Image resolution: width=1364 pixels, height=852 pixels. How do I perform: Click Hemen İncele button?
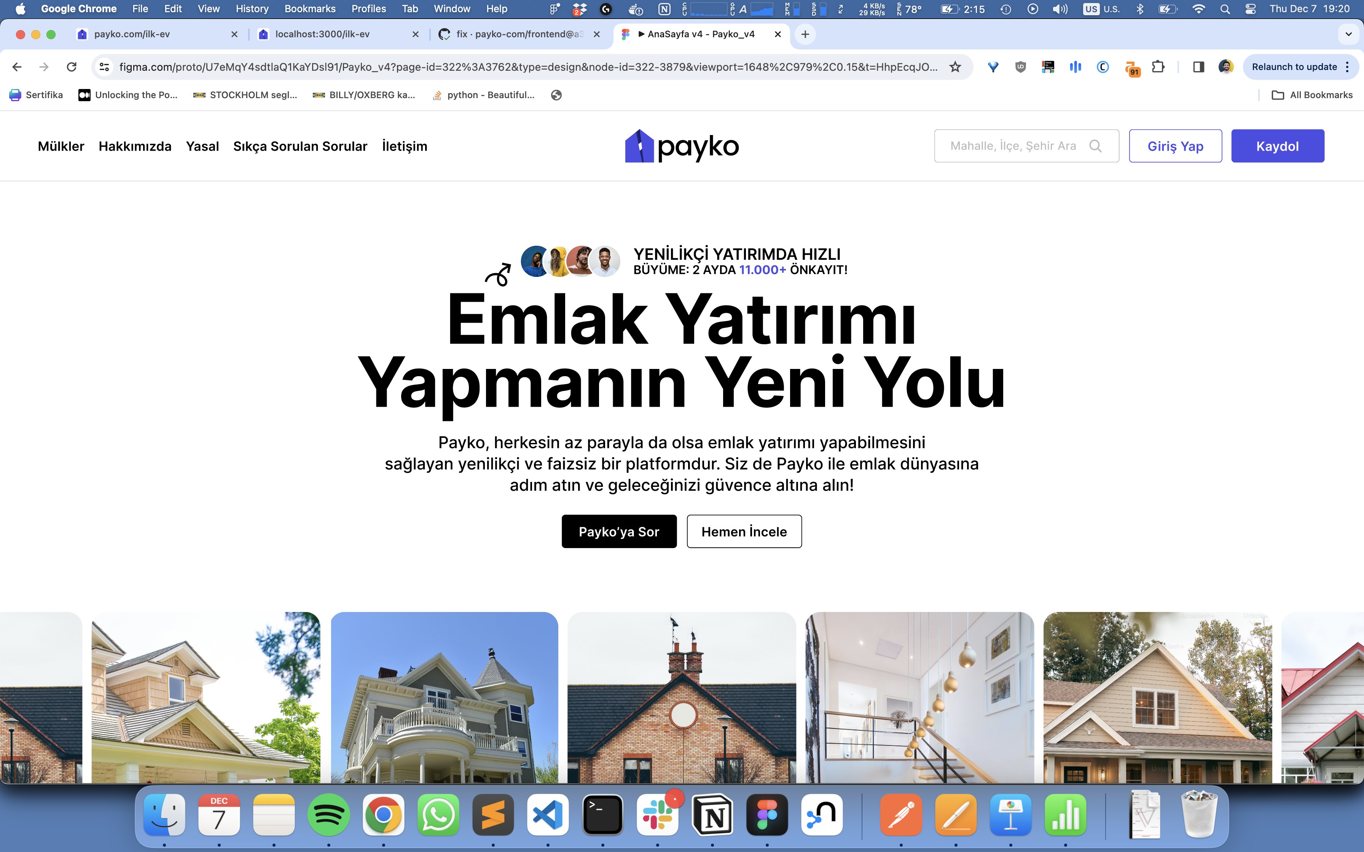point(744,531)
